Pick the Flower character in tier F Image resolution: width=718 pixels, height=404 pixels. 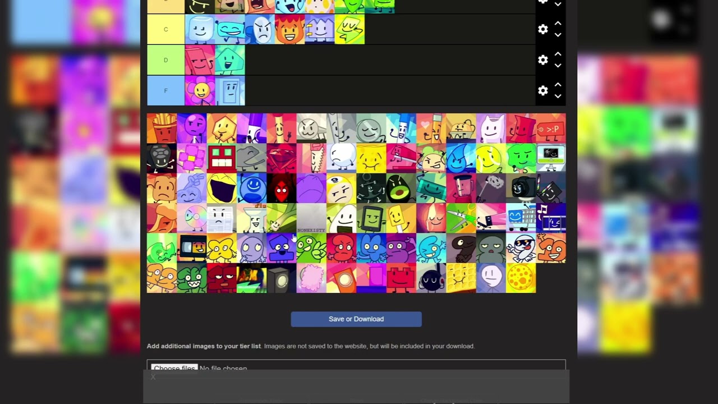click(200, 90)
